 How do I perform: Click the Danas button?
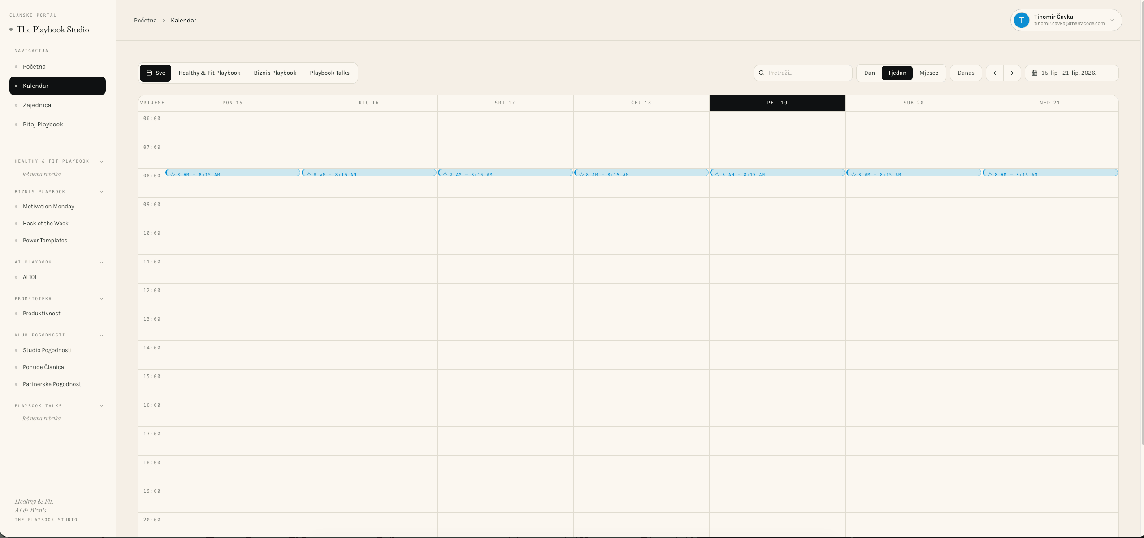966,73
